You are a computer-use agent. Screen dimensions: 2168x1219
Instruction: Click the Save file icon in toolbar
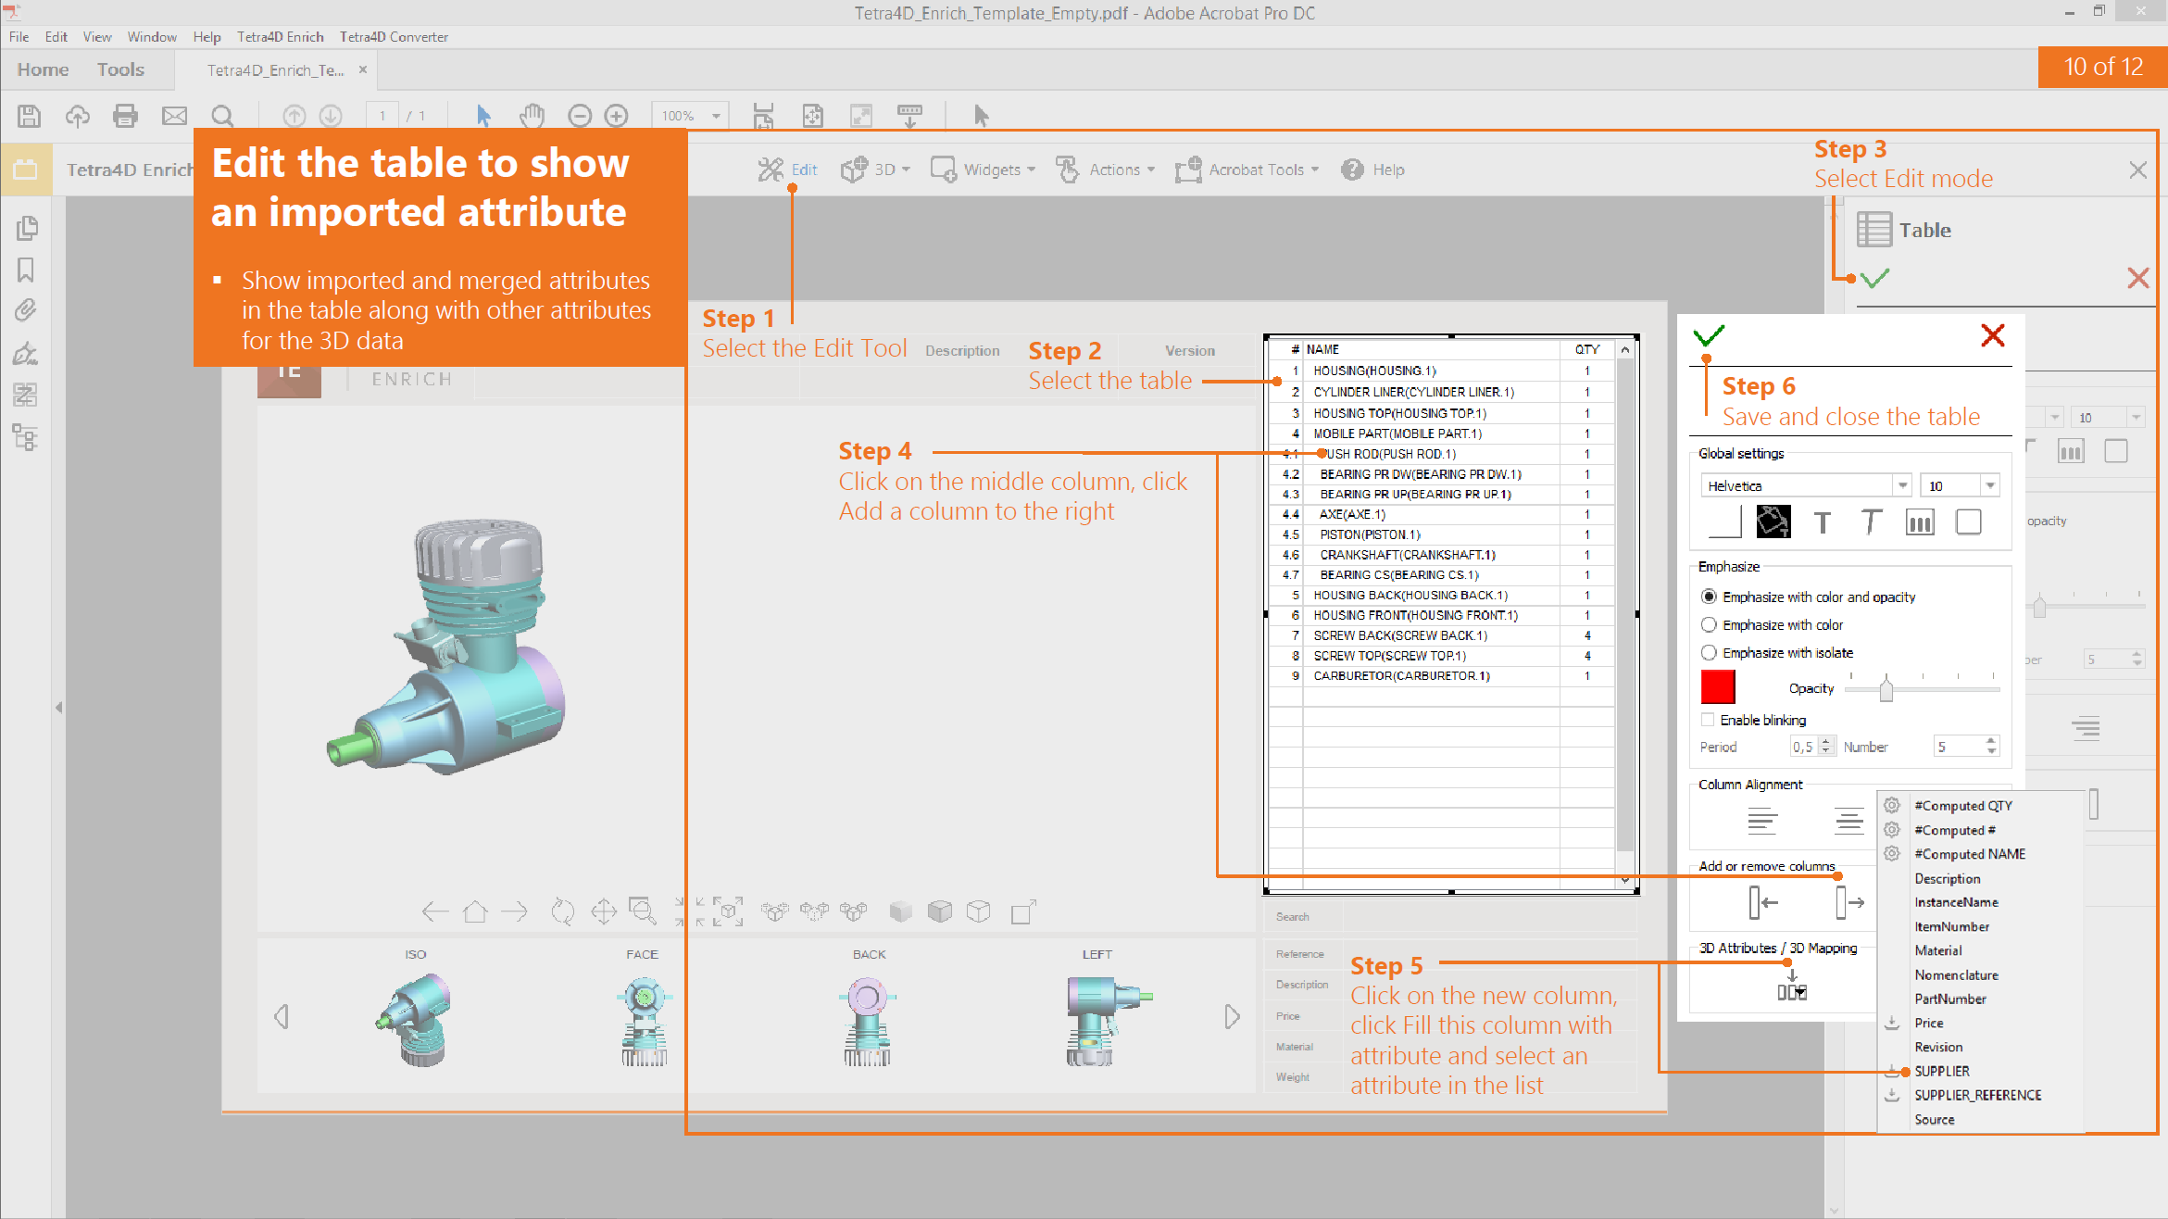tap(29, 116)
